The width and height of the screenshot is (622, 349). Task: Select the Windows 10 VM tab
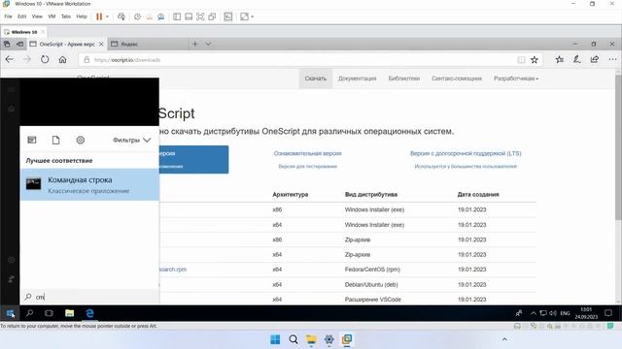23,32
